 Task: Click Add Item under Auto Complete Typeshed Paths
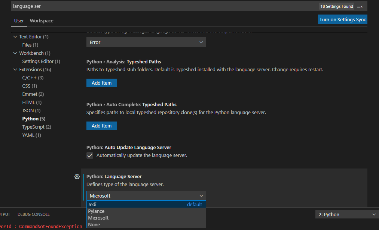pyautogui.click(x=101, y=126)
